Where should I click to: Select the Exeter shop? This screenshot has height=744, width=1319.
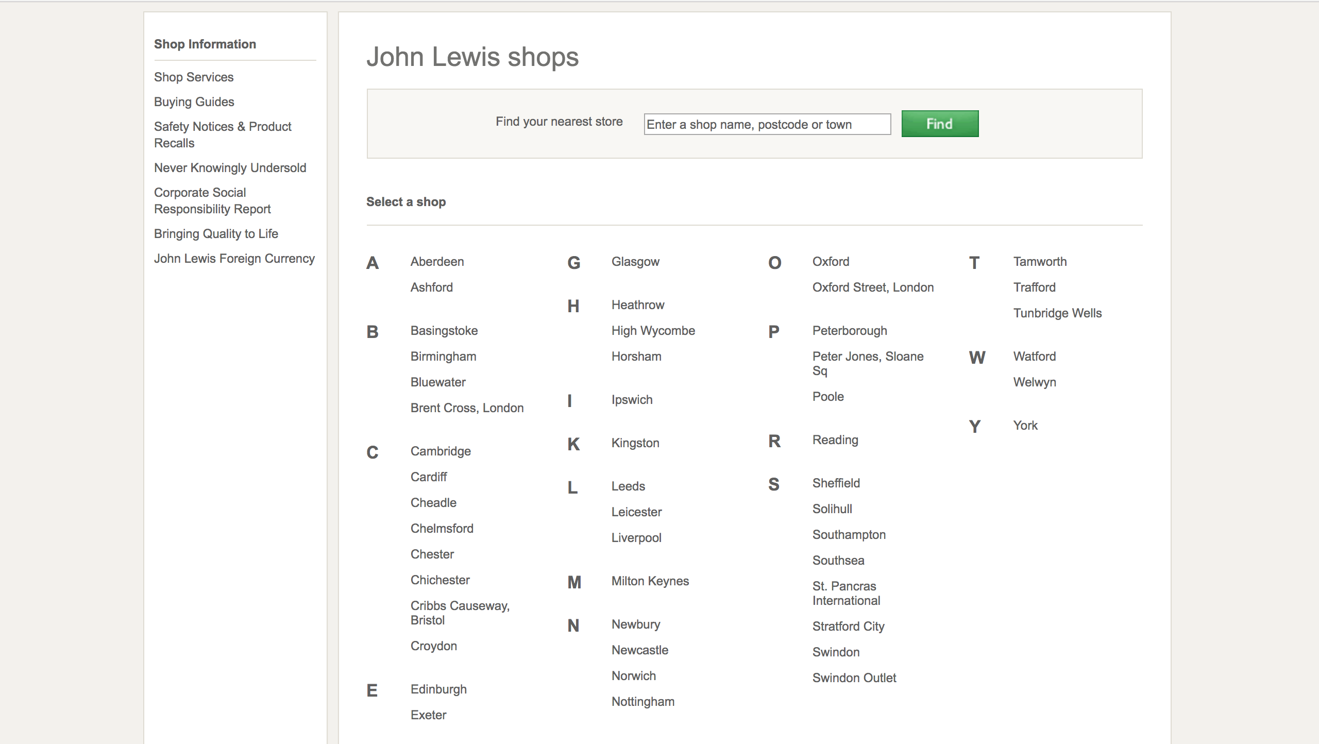[x=429, y=715]
